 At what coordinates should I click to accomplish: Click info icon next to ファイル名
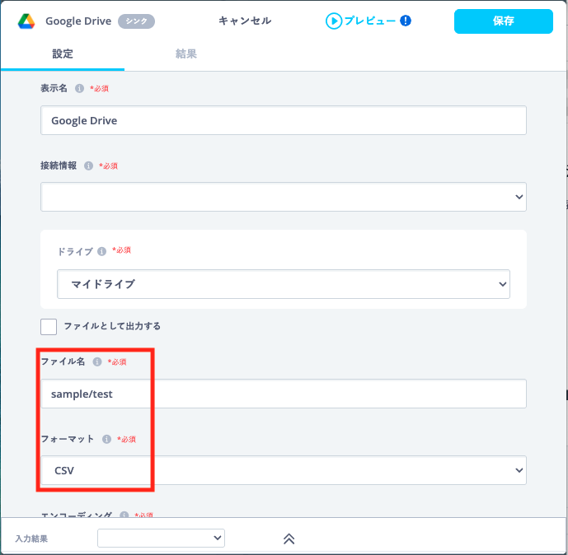pos(97,361)
